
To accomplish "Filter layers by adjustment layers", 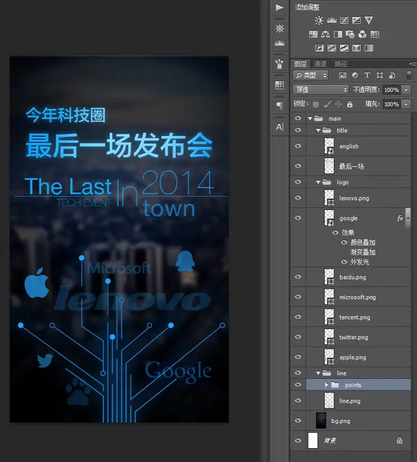I will 355,75.
